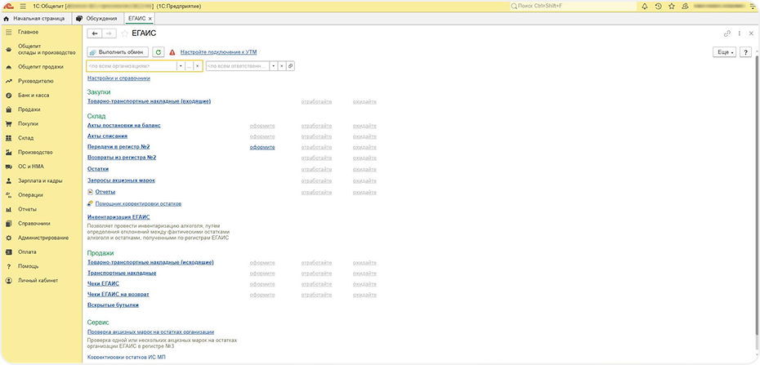
Task: Click Настройте подключение к УТМ link
Action: pyautogui.click(x=218, y=52)
